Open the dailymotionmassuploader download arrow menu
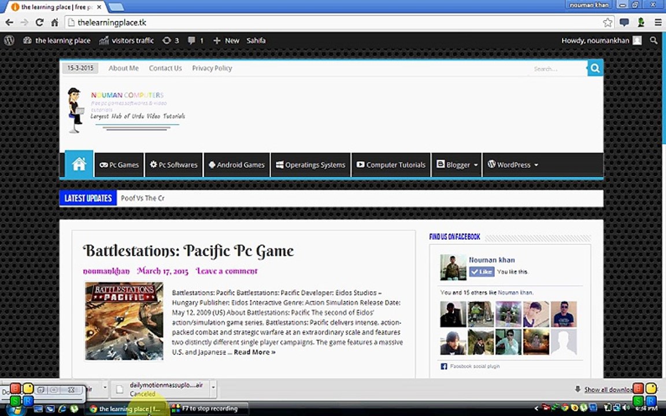 (x=213, y=389)
